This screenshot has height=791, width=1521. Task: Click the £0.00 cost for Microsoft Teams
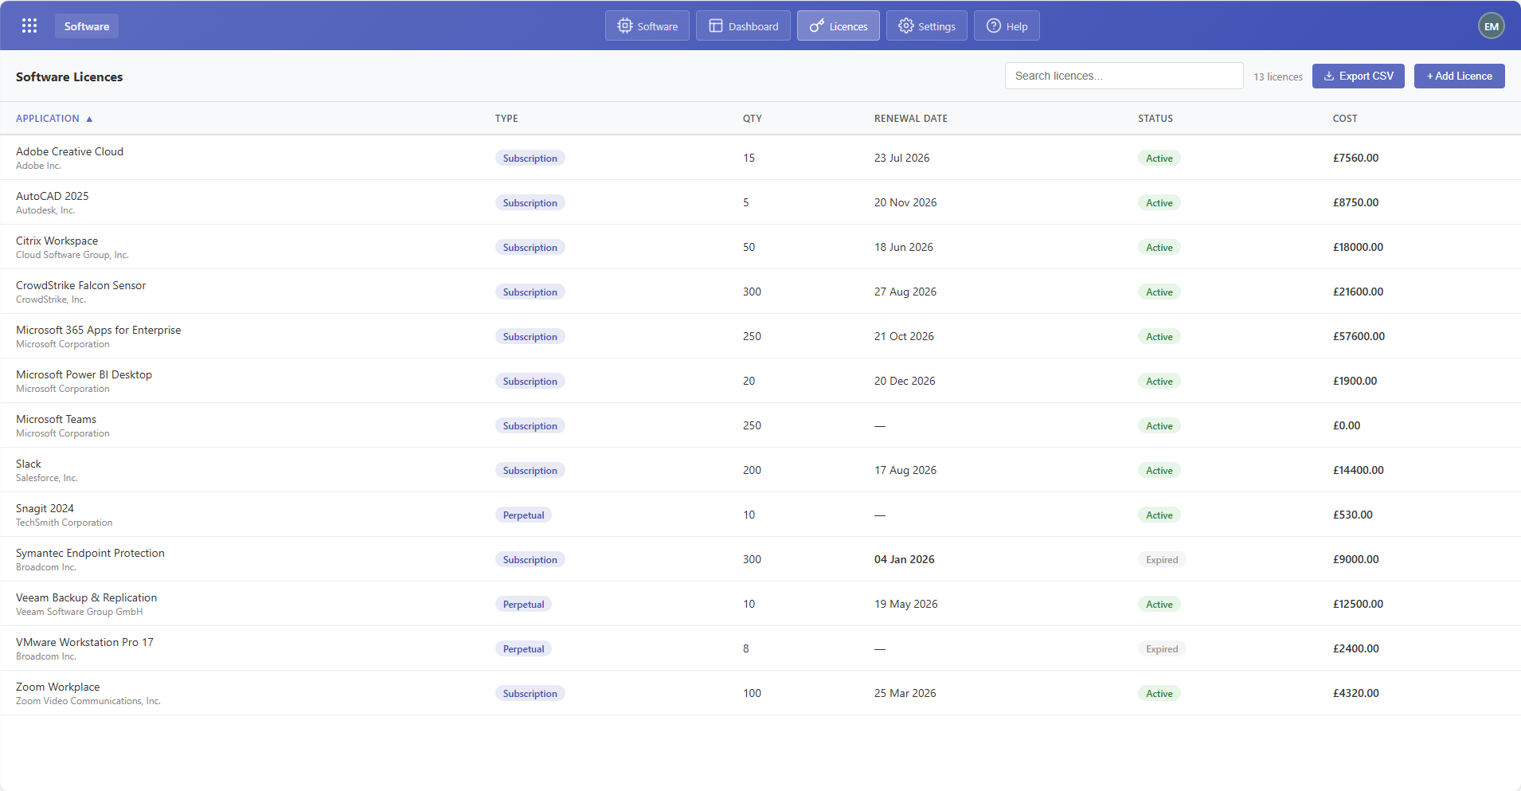1347,425
